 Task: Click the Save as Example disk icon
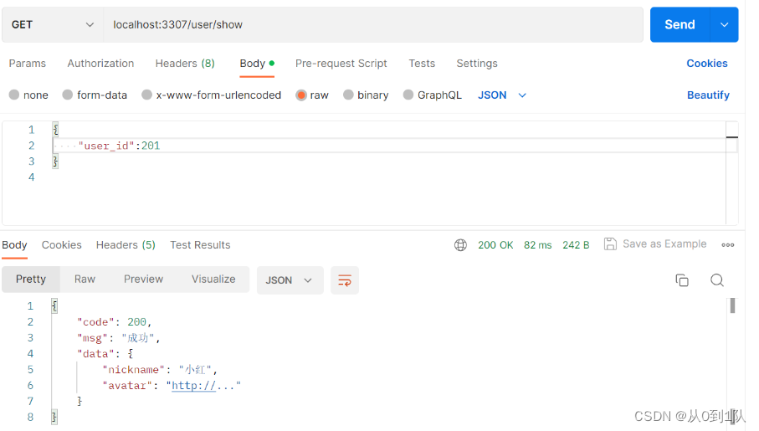610,244
